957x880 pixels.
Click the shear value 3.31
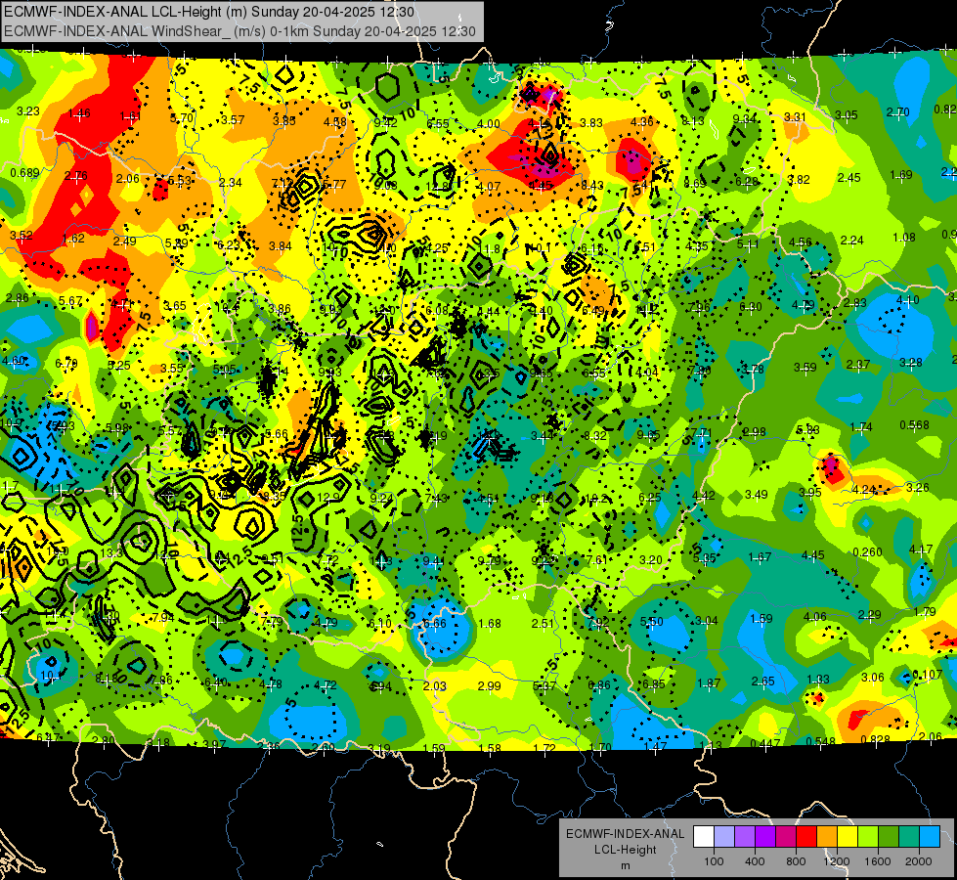click(796, 117)
